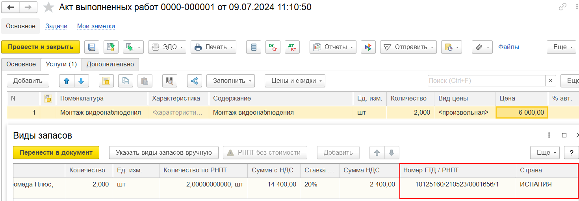Click the multi-select rows toggle icon

pos(106,81)
